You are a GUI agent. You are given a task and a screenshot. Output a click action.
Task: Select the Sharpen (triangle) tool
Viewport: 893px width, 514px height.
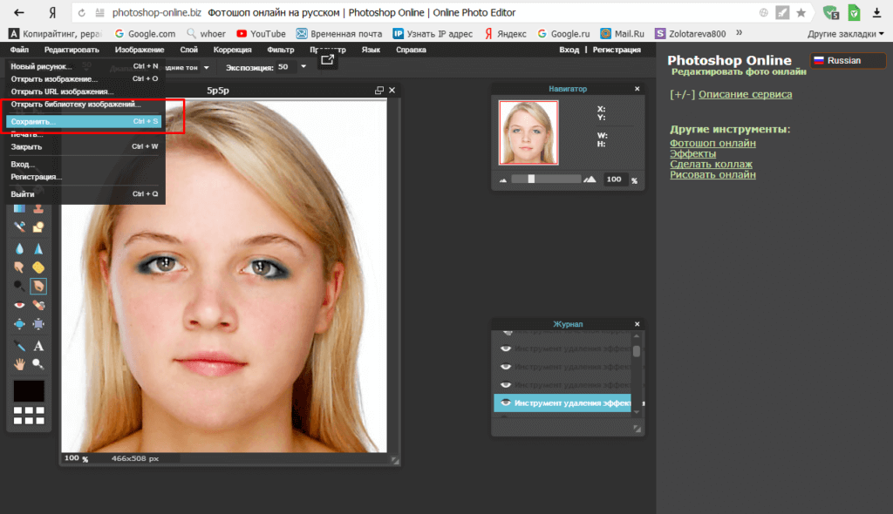pyautogui.click(x=38, y=247)
